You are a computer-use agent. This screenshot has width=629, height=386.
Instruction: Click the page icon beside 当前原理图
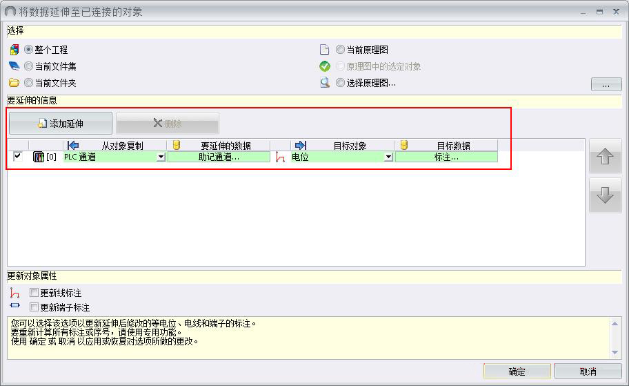(325, 50)
